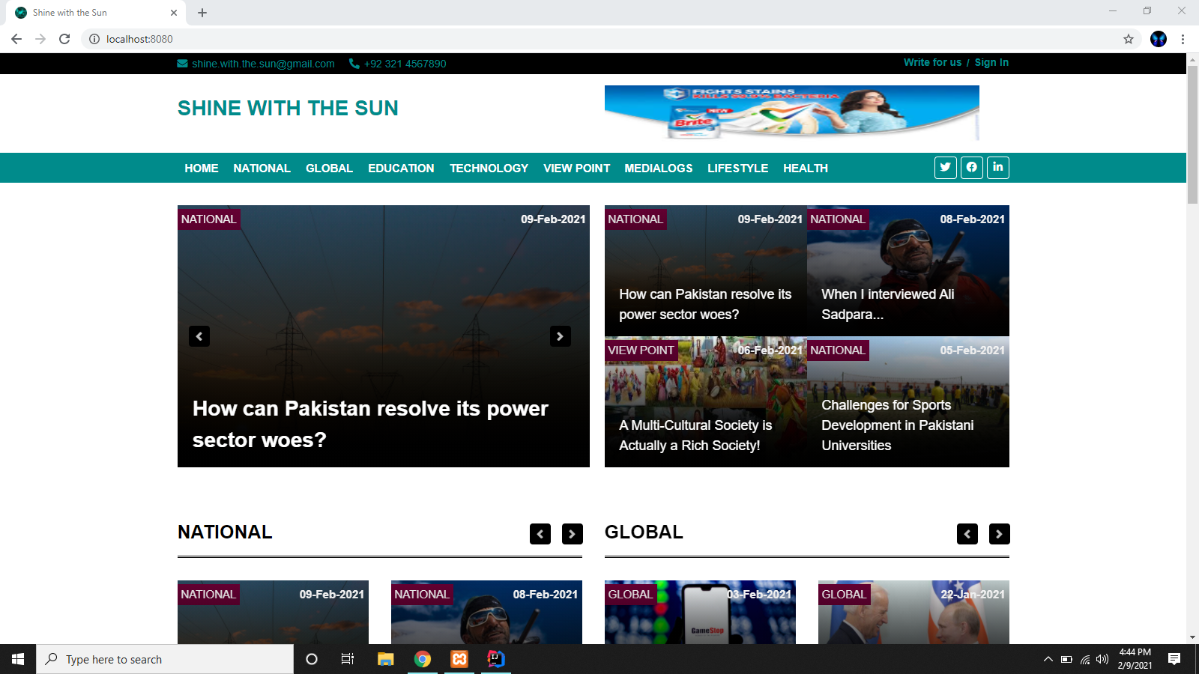
Task: Open the Facebook social icon
Action: (972, 167)
